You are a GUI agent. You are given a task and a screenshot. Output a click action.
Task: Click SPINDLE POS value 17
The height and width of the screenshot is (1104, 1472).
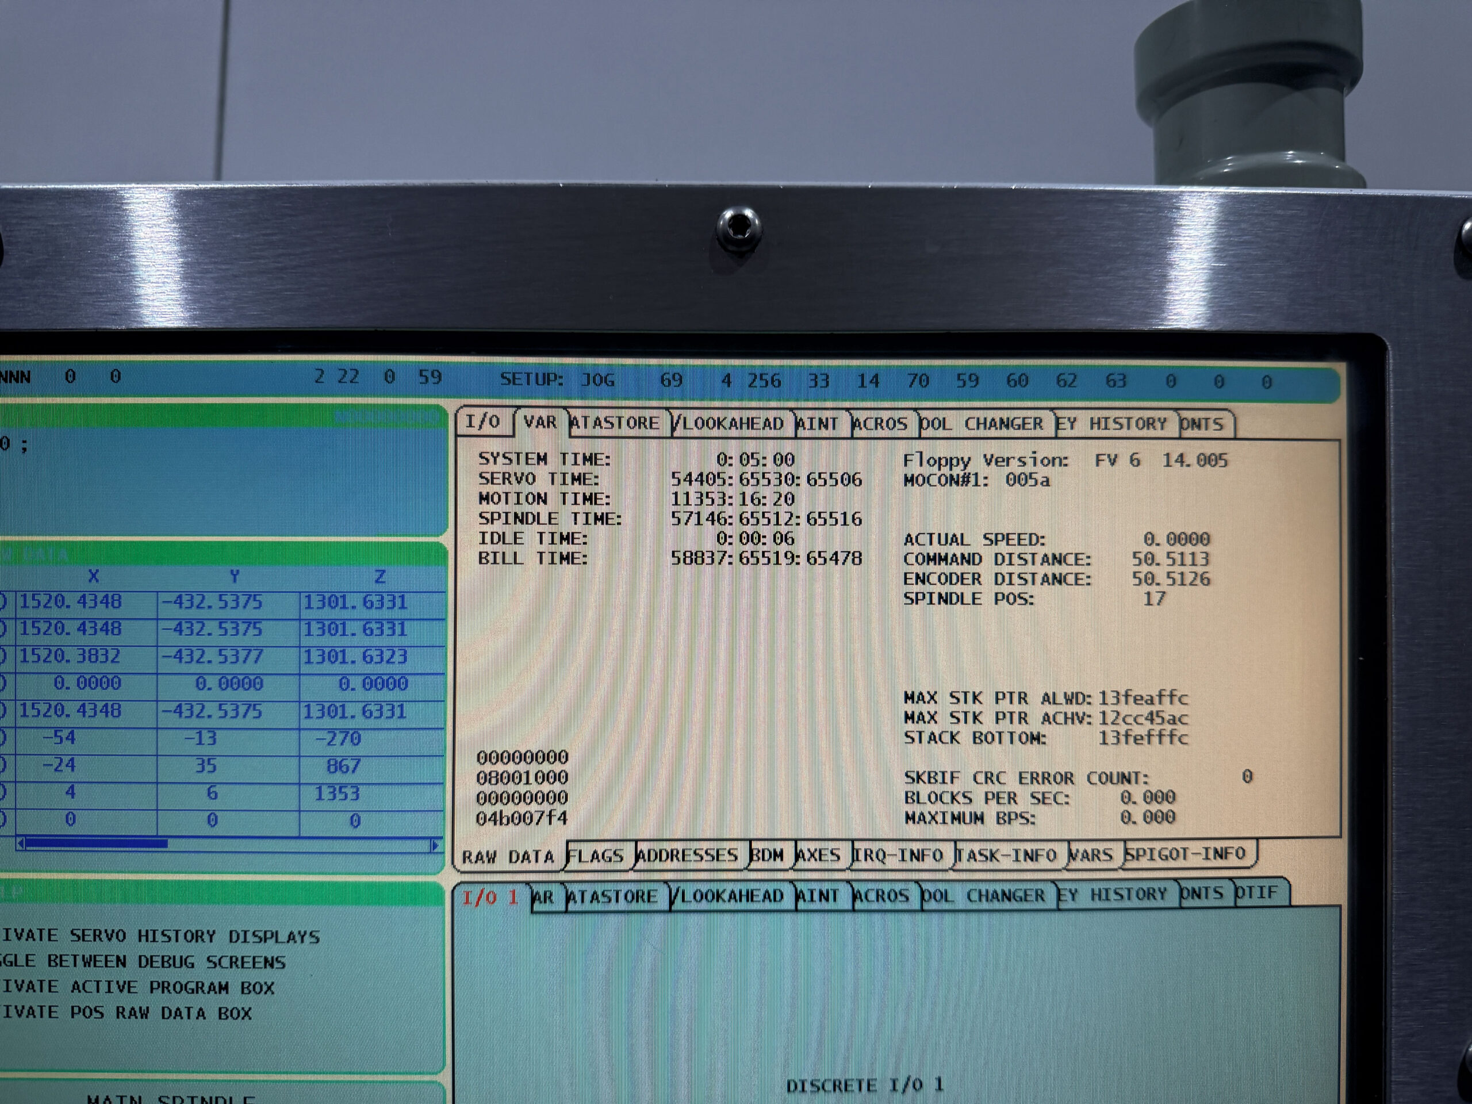1155,599
